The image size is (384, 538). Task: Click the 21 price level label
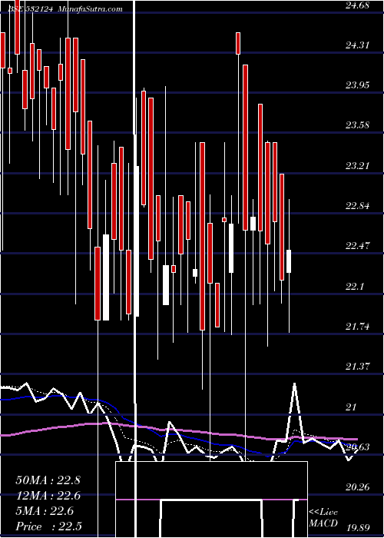pyautogui.click(x=351, y=407)
